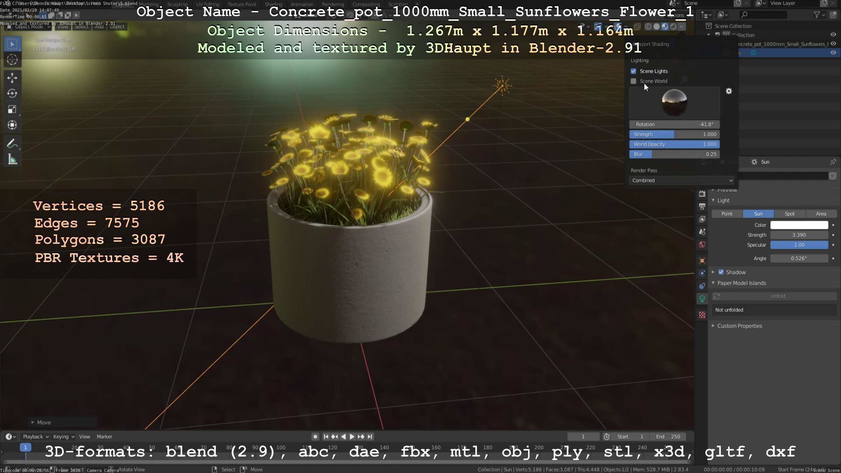Switch to Texture Paint workspace tab

[x=242, y=4]
